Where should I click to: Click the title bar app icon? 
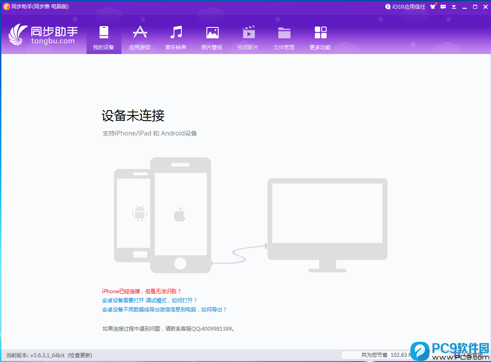click(6, 7)
